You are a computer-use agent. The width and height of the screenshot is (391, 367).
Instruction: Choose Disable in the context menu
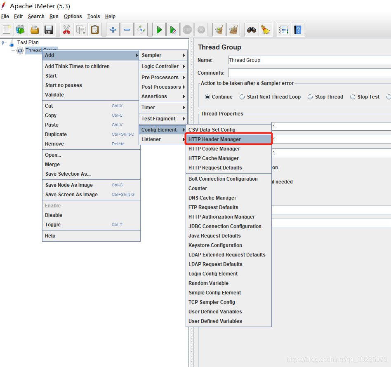tap(91, 215)
